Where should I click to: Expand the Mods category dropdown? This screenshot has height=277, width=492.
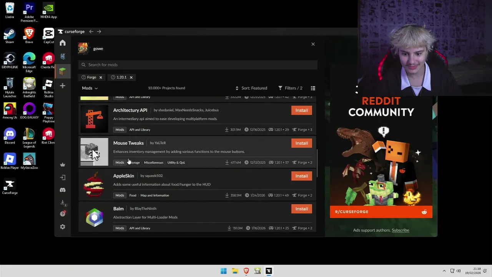[90, 88]
